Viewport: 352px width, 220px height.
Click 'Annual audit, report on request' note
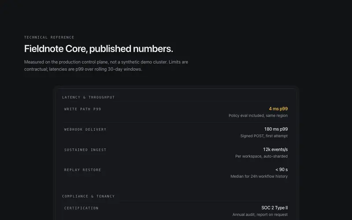[x=260, y=215]
